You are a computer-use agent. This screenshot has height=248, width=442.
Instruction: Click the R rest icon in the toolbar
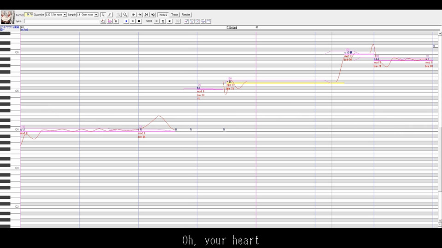(116, 21)
